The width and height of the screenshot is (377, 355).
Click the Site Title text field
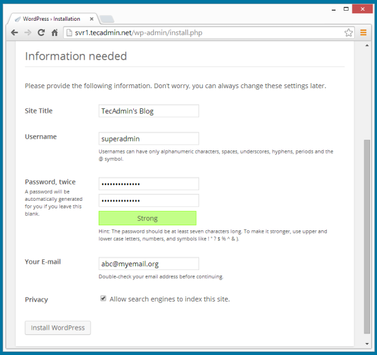tap(148, 111)
